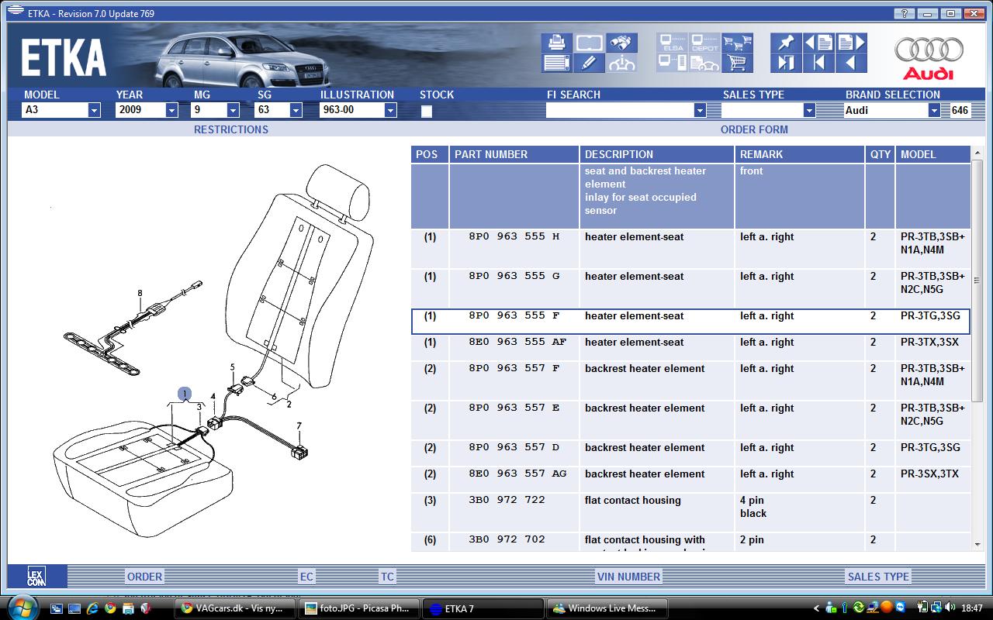Viewport: 993px width, 620px height.
Task: Switch to the VAGcars.dk Chrome taskbar window
Action: click(234, 608)
